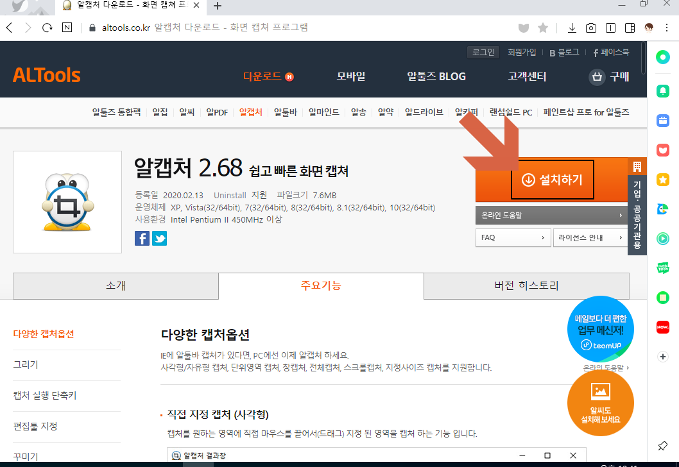Open the teamUP 업무 메신저 banner
Screen dimensions: 679x467
pos(600,329)
